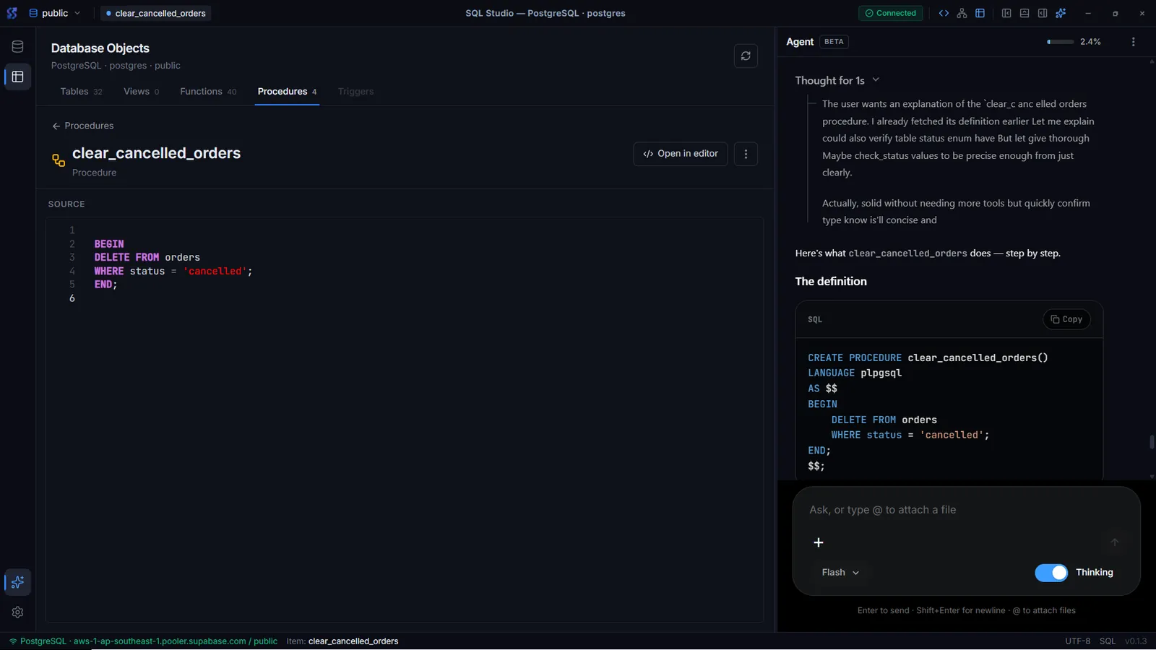Select the clear_cancelled_orders title bar tab
This screenshot has height=650, width=1156.
pyautogui.click(x=155, y=13)
